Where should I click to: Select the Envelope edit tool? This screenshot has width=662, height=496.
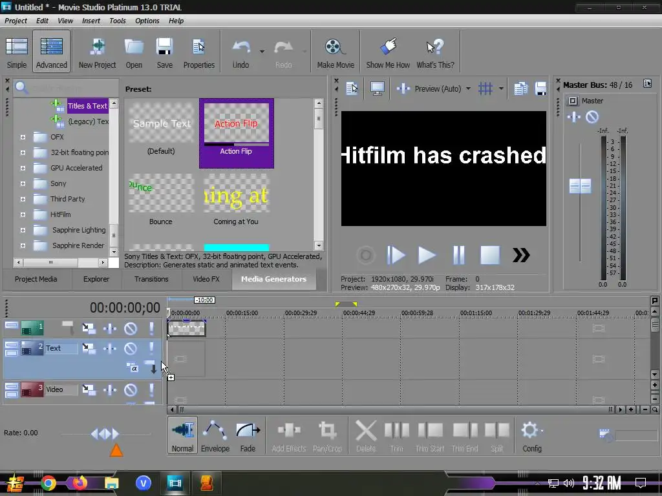(215, 436)
